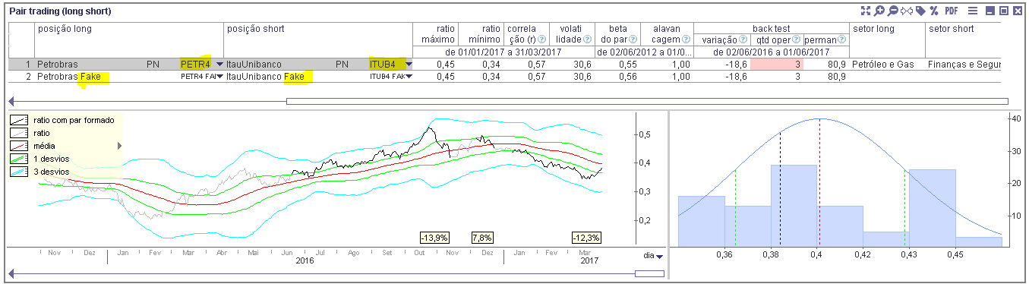Export the panel via PDF icon
Screen dimensions: 1029x284
coord(952,11)
